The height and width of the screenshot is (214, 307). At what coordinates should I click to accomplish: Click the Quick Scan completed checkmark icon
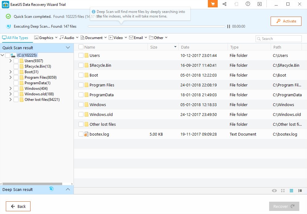point(8,16)
